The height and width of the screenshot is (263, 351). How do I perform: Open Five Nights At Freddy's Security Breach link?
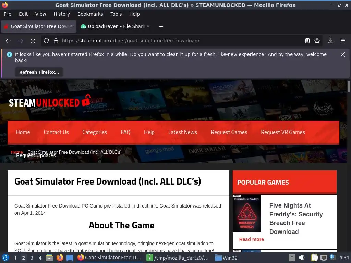click(x=296, y=218)
